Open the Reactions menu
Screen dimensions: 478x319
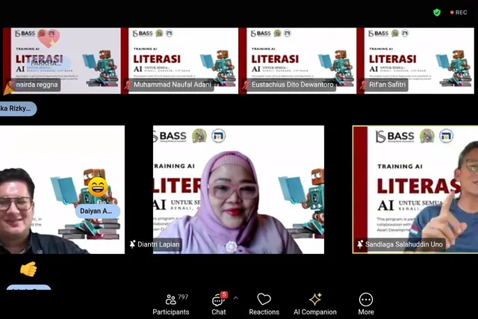(x=264, y=304)
